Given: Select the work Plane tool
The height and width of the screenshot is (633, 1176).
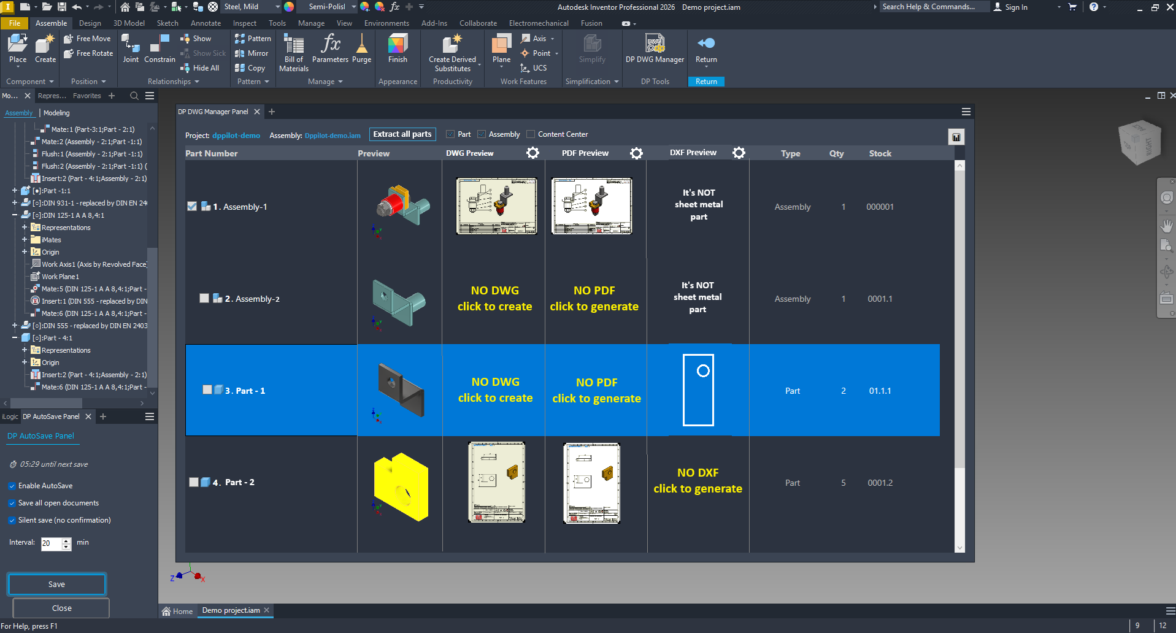Looking at the screenshot, I should pyautogui.click(x=501, y=48).
